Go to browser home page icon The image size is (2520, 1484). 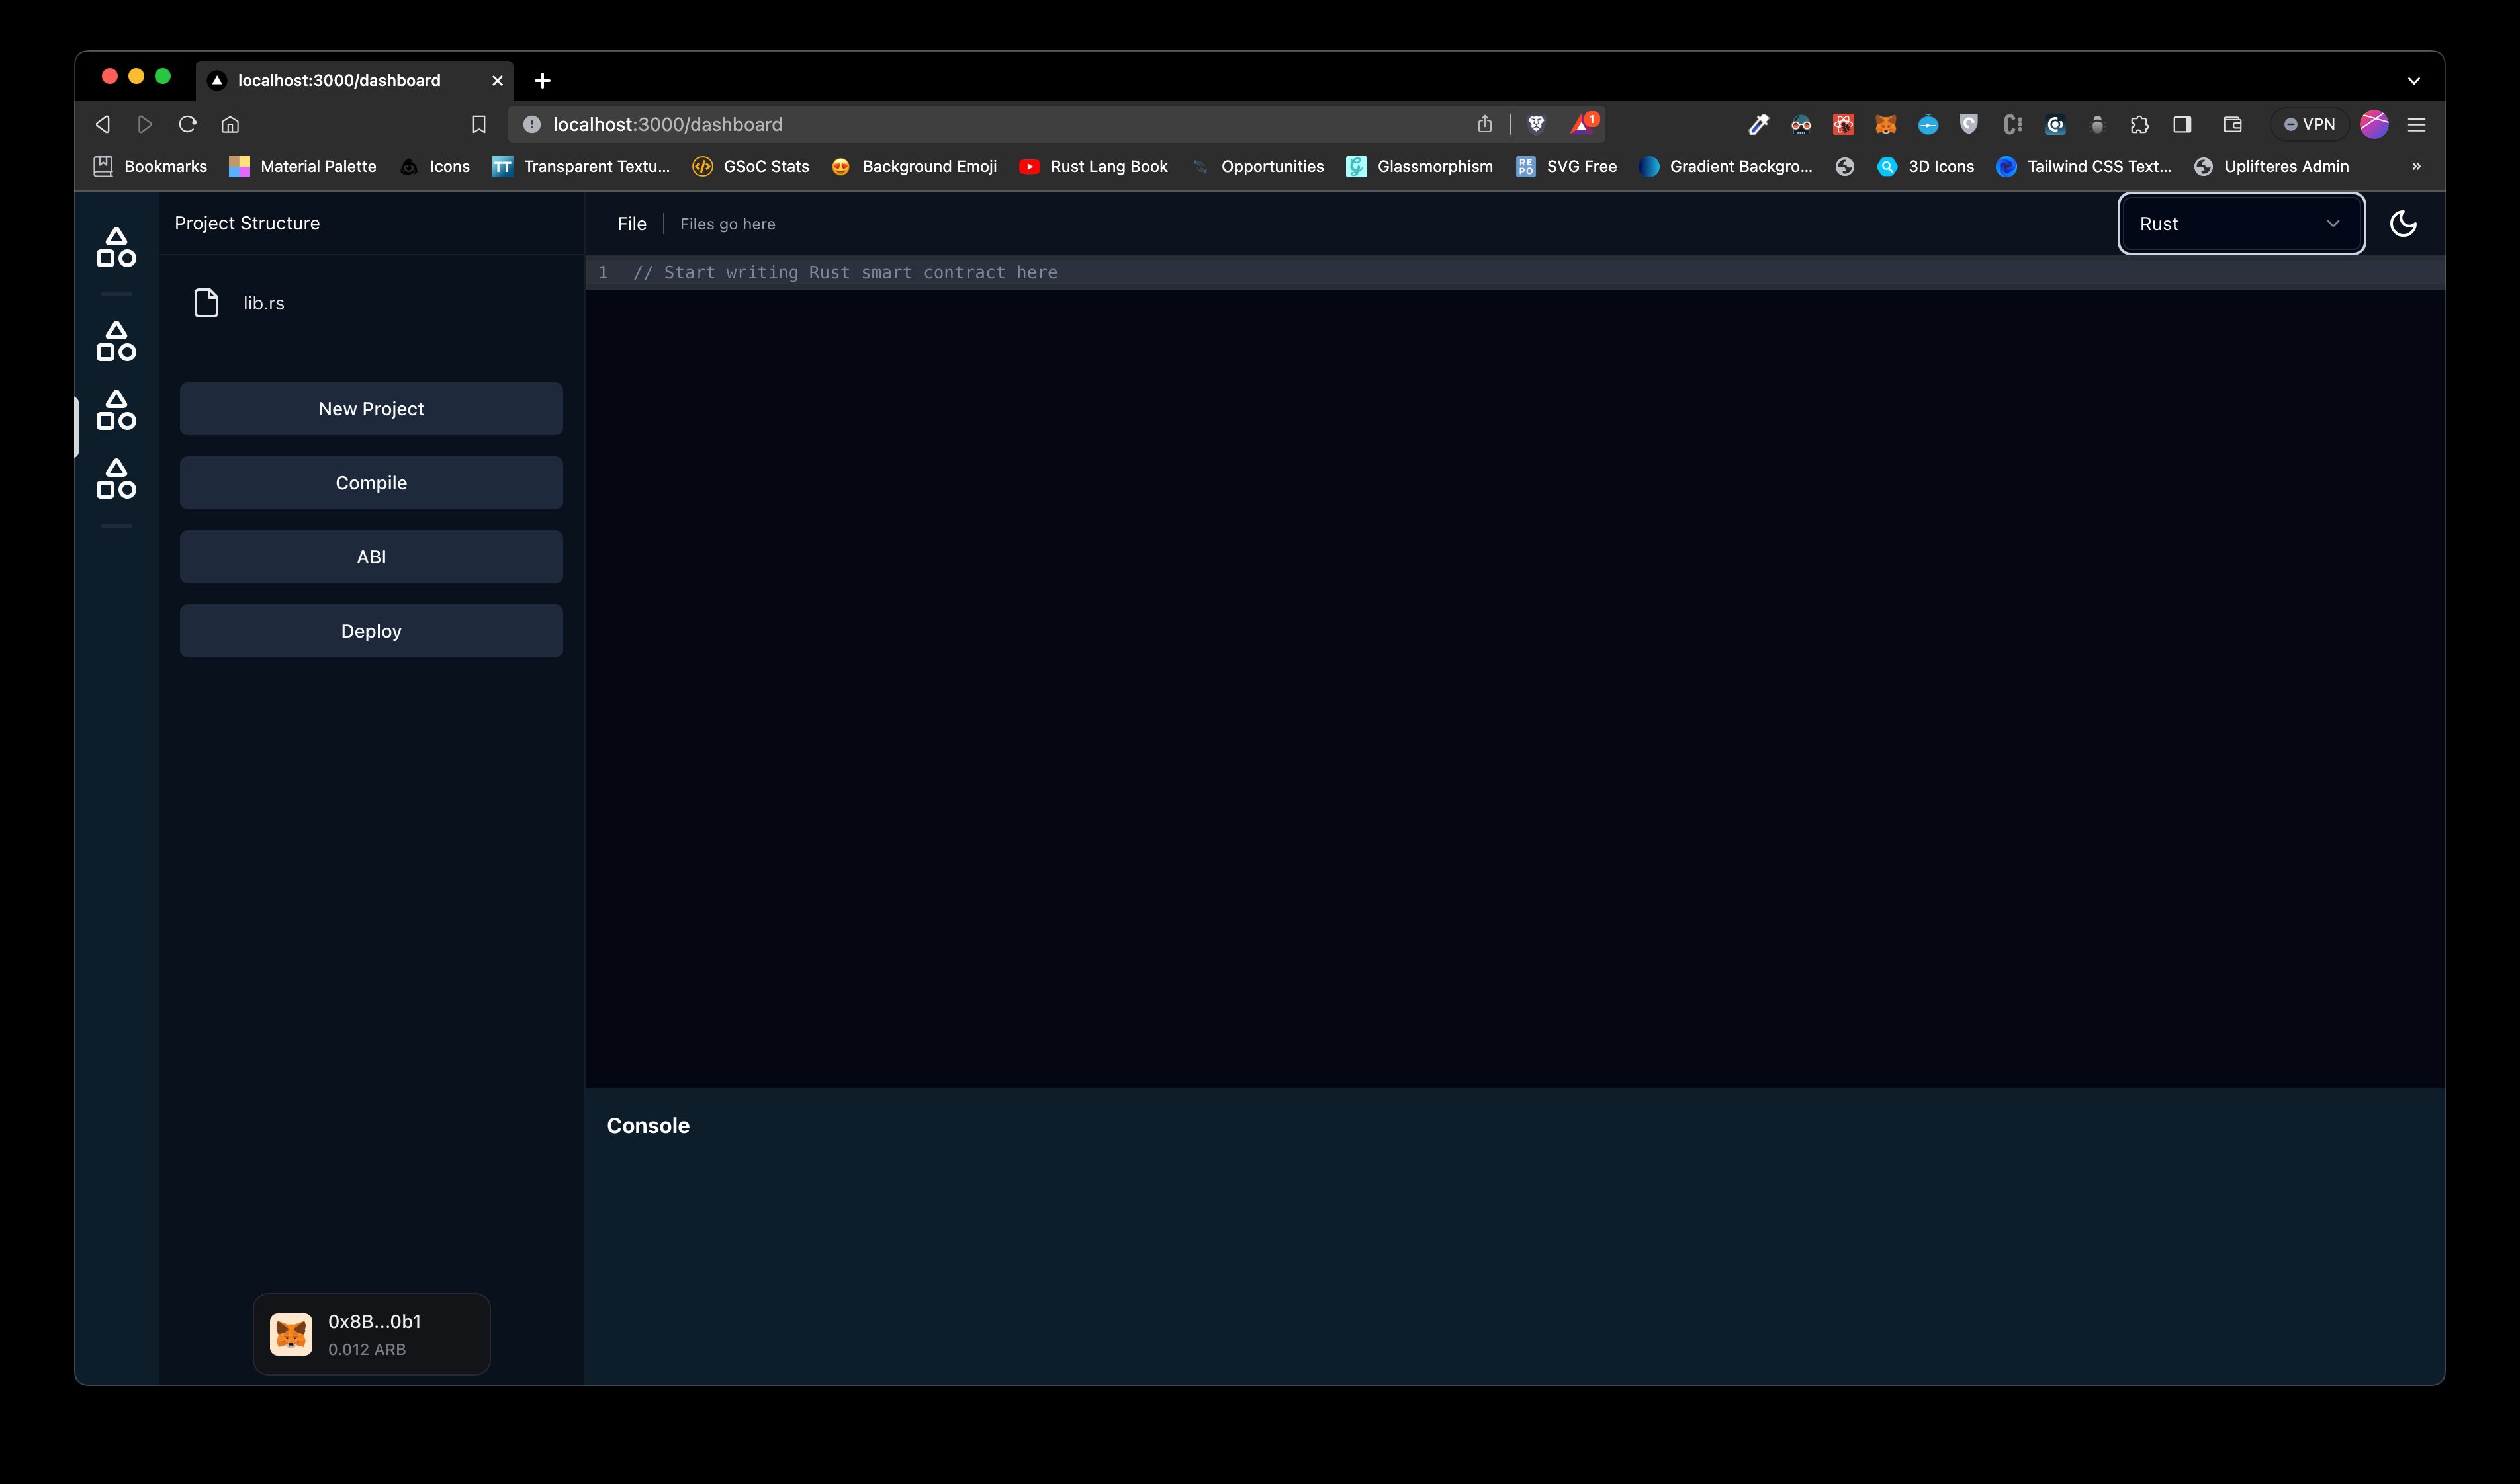[230, 124]
